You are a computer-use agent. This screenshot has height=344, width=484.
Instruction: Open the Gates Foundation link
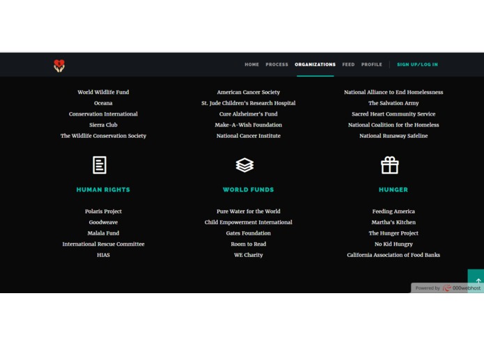[249, 233]
